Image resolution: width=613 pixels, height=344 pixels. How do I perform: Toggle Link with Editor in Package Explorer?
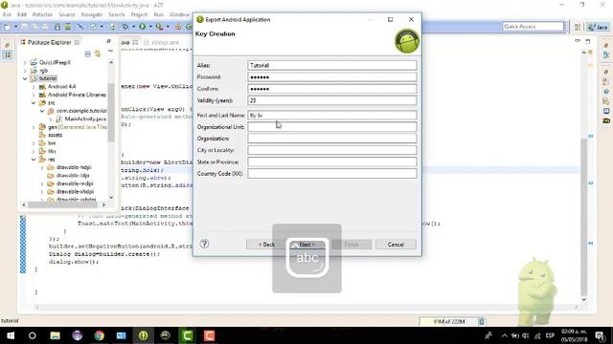pos(97,54)
